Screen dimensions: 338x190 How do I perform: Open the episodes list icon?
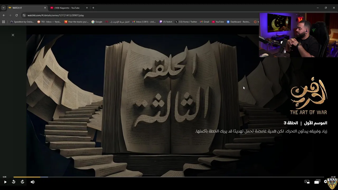tap(317, 182)
